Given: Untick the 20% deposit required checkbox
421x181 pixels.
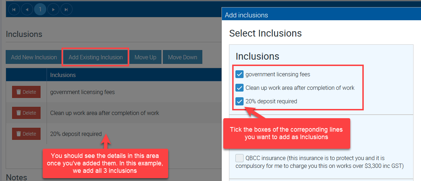Looking at the screenshot, I should [x=240, y=101].
